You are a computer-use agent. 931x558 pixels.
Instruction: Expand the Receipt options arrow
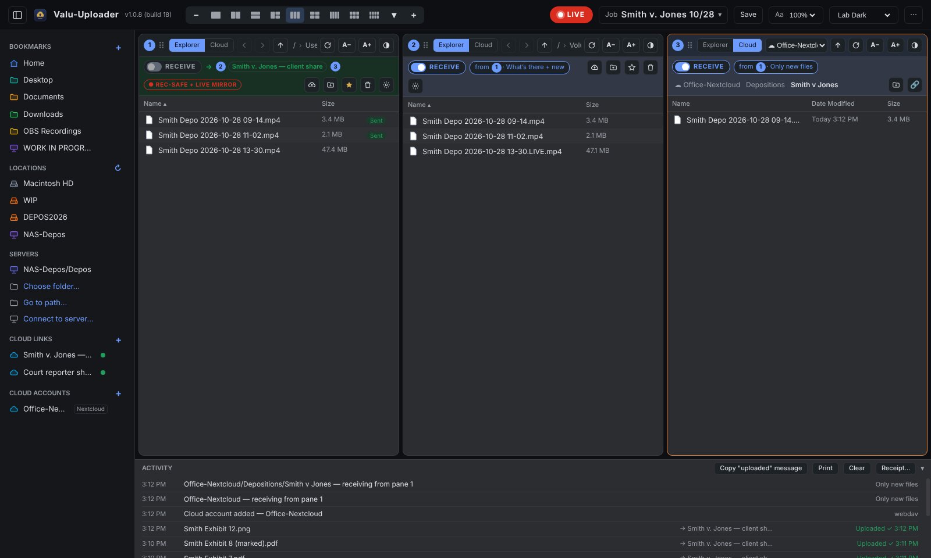click(x=922, y=468)
